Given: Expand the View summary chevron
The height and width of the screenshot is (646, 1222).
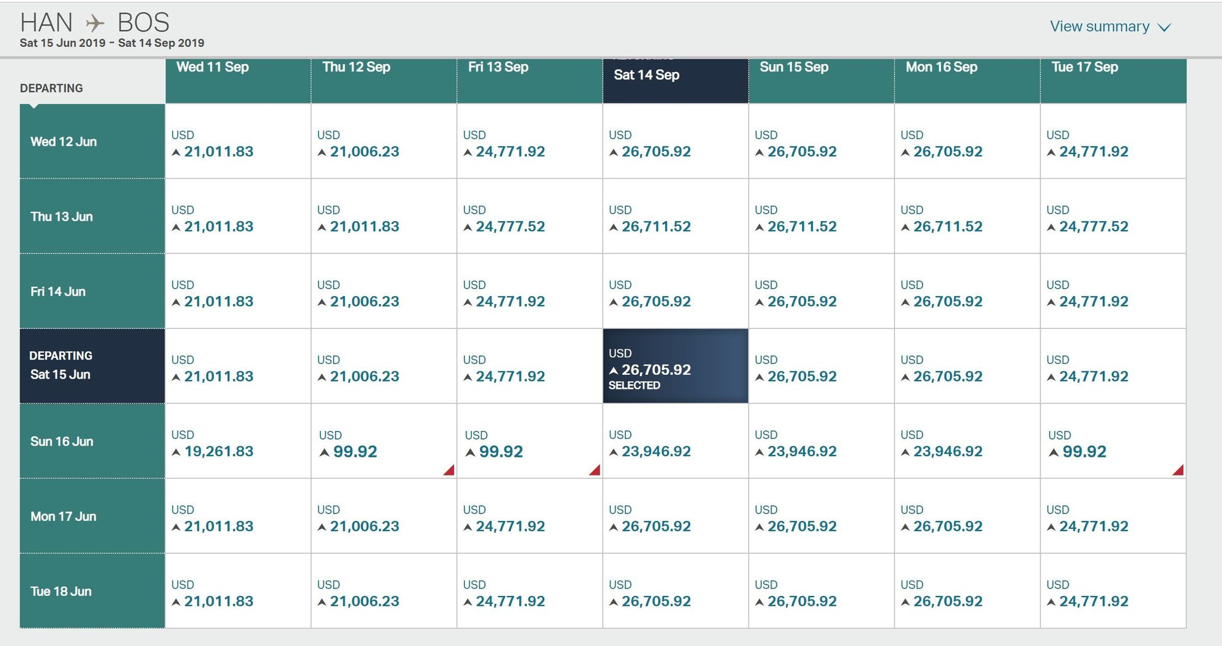Looking at the screenshot, I should click(x=1165, y=27).
